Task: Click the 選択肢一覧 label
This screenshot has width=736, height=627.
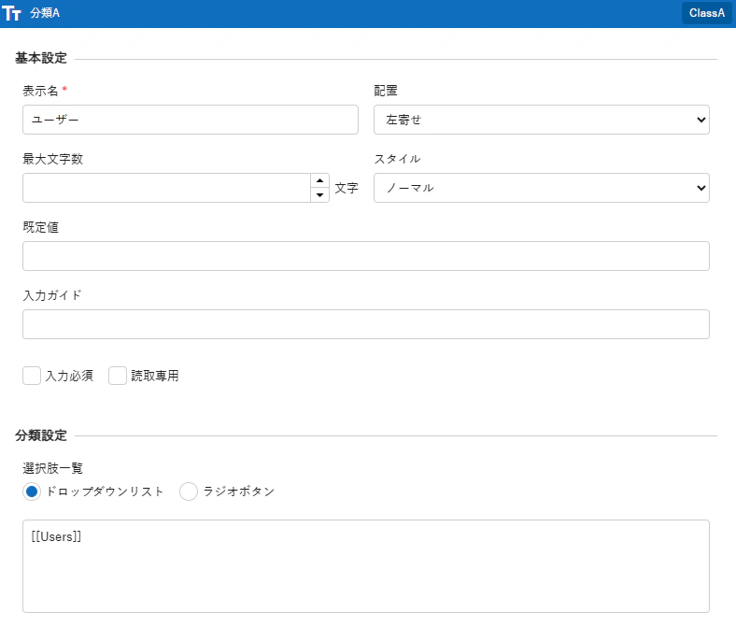Action: (x=53, y=468)
